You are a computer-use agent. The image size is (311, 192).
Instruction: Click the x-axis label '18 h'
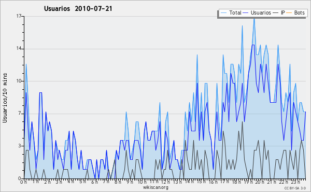pos(236,182)
